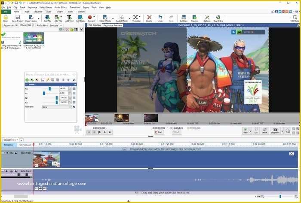Image resolution: width=301 pixels, height=203 pixels.
Task: Click the Start marker button
Action: coord(159,132)
